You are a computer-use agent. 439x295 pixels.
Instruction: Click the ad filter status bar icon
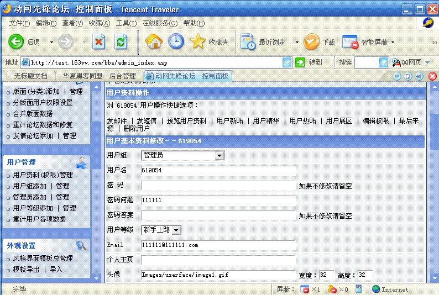358,289
